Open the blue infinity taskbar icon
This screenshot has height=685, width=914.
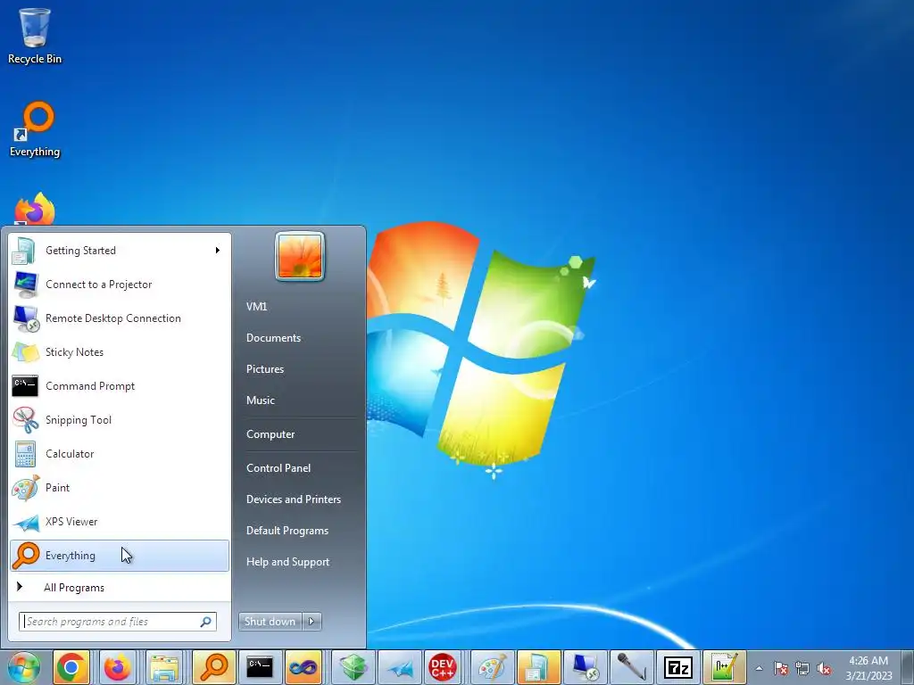click(303, 667)
